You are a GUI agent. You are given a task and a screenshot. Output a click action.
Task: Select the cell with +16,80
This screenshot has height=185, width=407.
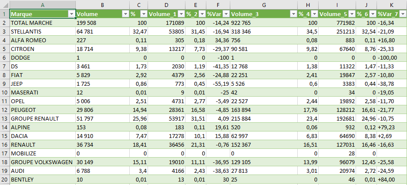392,40
